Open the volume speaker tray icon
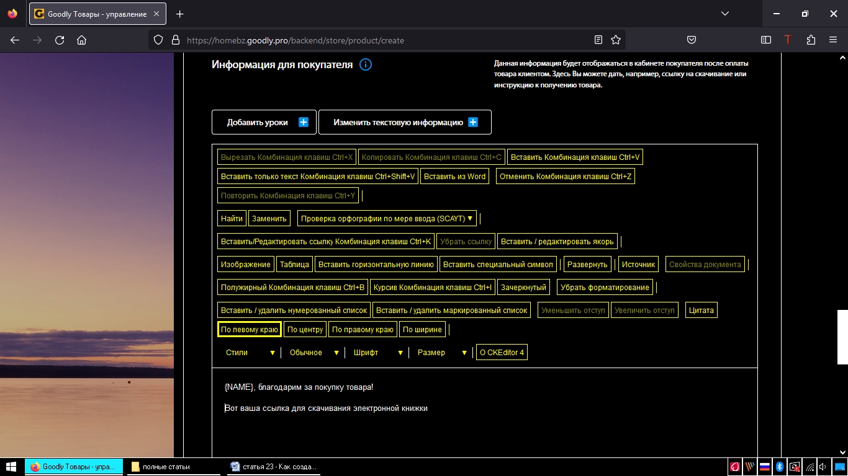Image resolution: width=848 pixels, height=476 pixels. [823, 467]
